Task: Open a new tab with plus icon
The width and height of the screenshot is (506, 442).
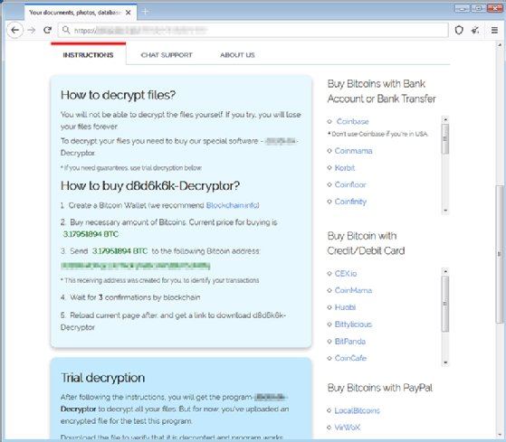Action: click(x=145, y=12)
